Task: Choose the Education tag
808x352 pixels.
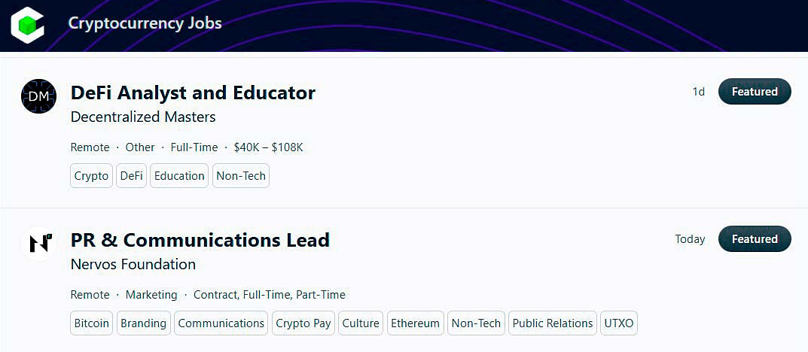Action: pos(179,176)
